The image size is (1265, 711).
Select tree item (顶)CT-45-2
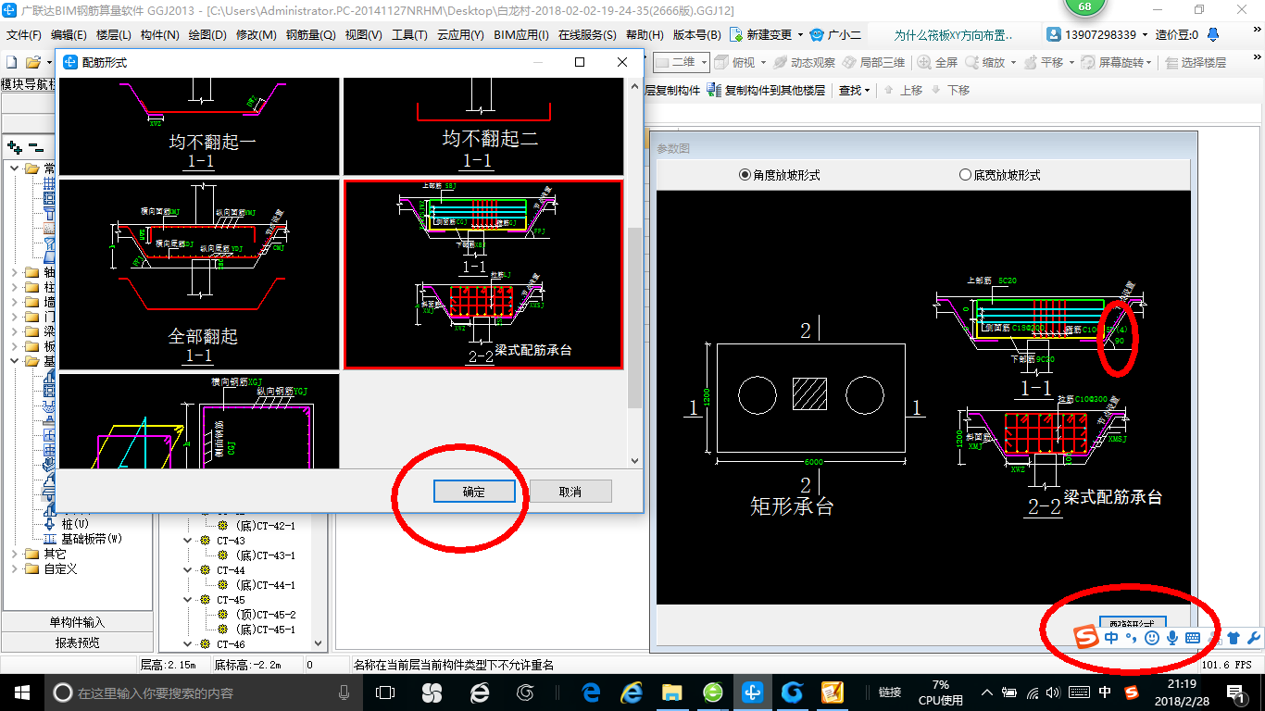tap(265, 615)
